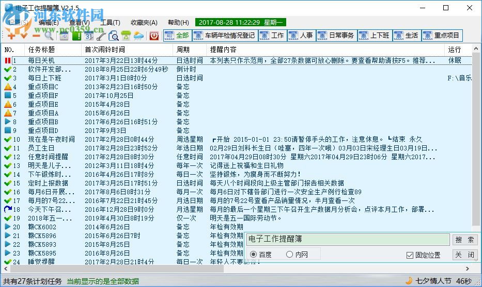Switch to the 重点项目 category tab

pos(442,36)
